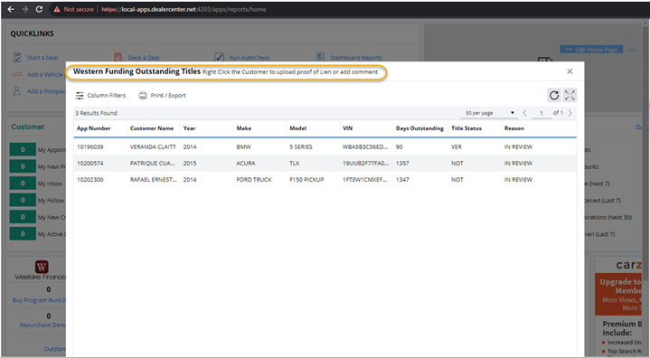The width and height of the screenshot is (650, 358).
Task: Click the 2015 year cell
Action: (x=190, y=164)
